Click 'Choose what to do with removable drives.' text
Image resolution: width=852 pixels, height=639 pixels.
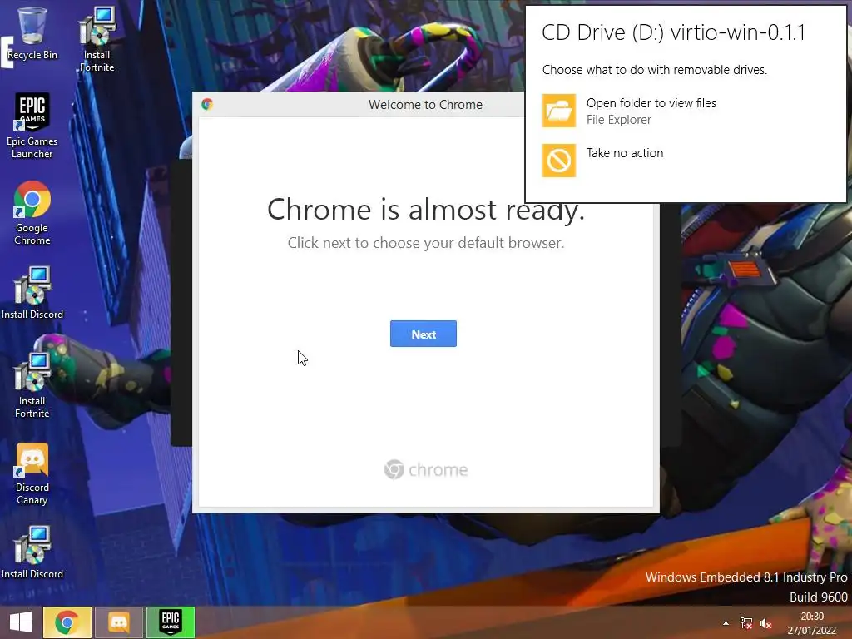pyautogui.click(x=655, y=70)
